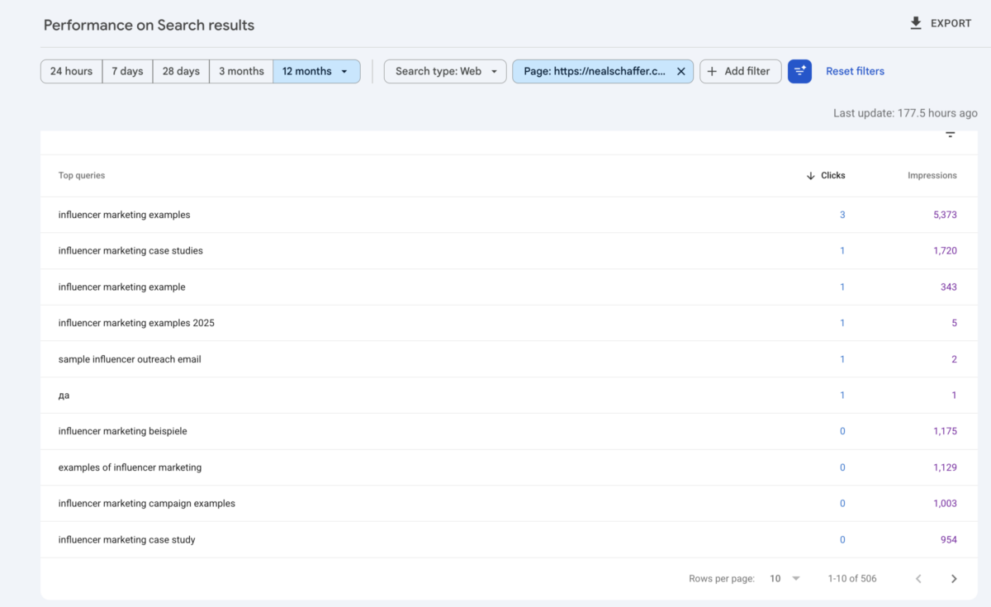
Task: Click the Export download icon
Action: (916, 23)
